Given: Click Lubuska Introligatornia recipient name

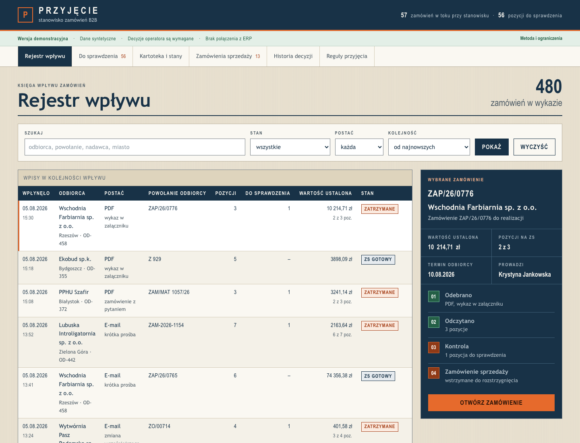Looking at the screenshot, I should 77,334.
